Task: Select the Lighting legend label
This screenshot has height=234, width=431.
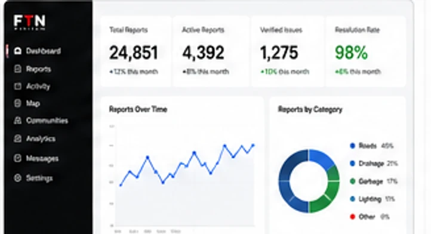Action: [x=370, y=199]
